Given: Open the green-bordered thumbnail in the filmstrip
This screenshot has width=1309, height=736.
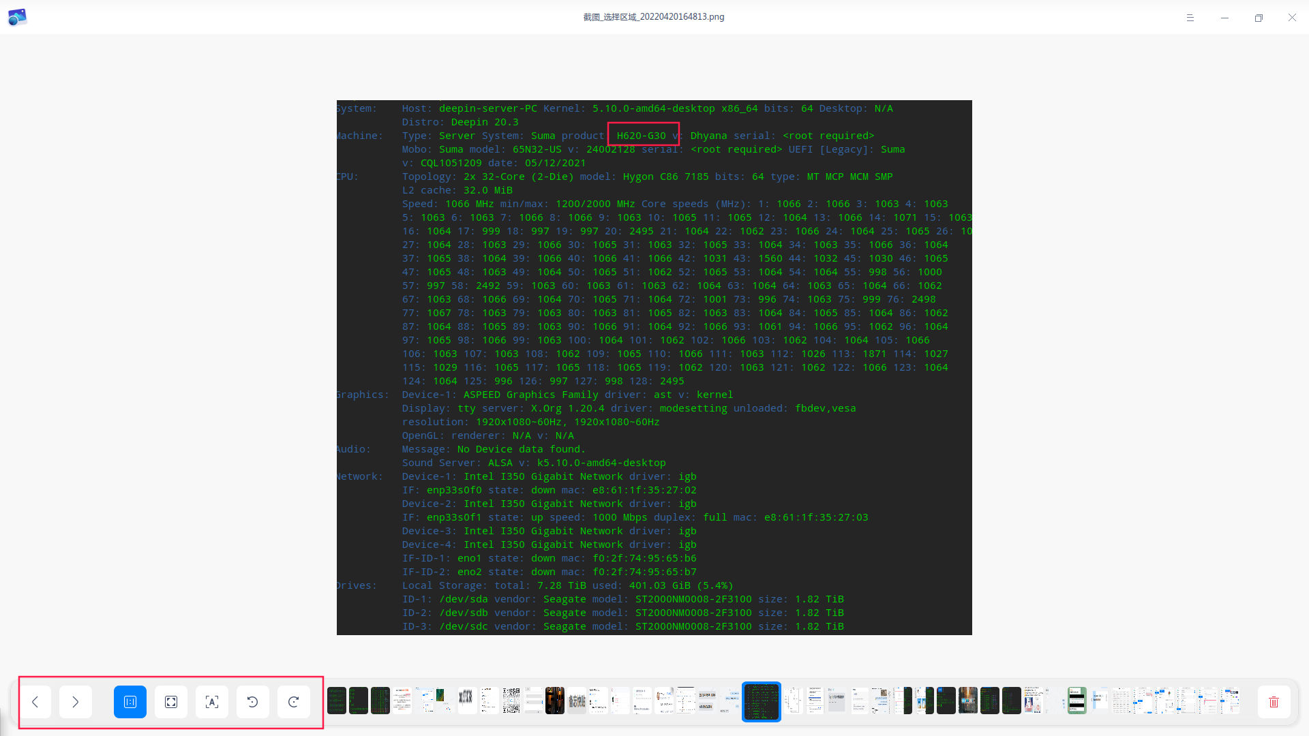Looking at the screenshot, I should point(1077,701).
